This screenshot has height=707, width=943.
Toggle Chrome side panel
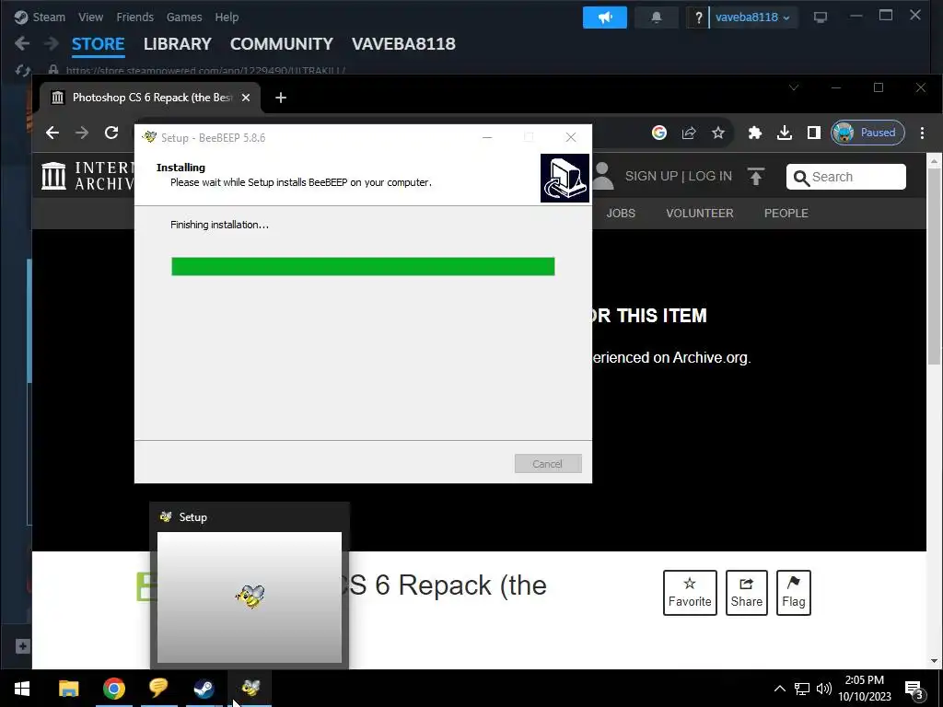click(x=814, y=133)
